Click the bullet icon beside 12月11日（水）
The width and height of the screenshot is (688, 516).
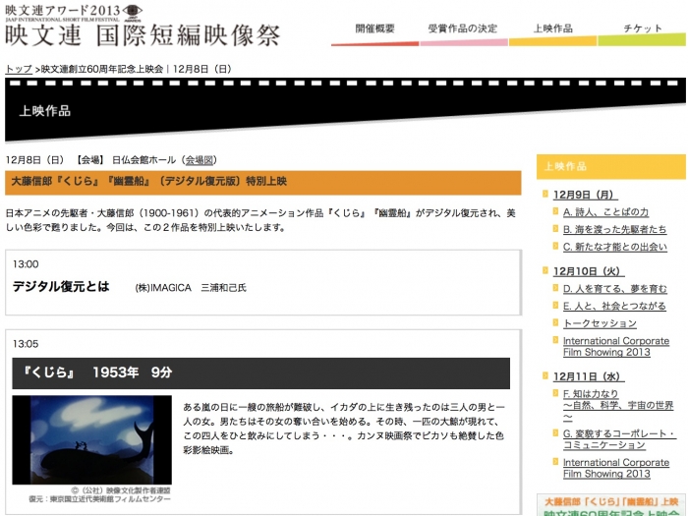coord(545,376)
